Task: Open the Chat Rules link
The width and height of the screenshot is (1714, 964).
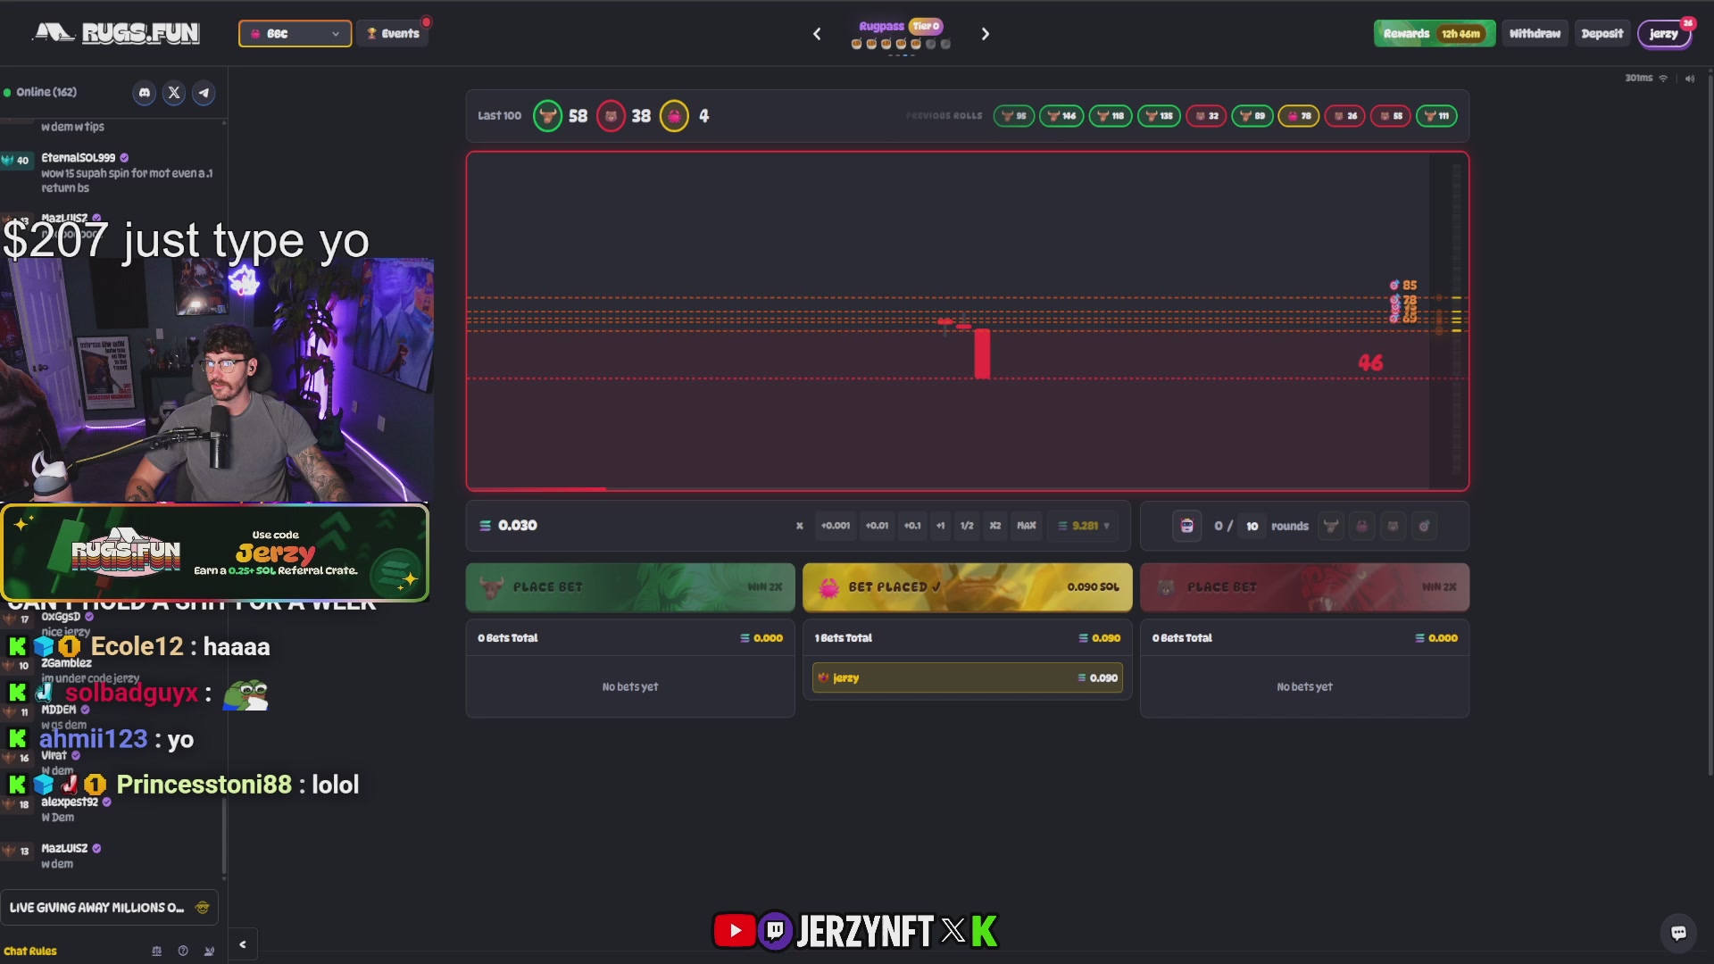Action: coord(30,952)
